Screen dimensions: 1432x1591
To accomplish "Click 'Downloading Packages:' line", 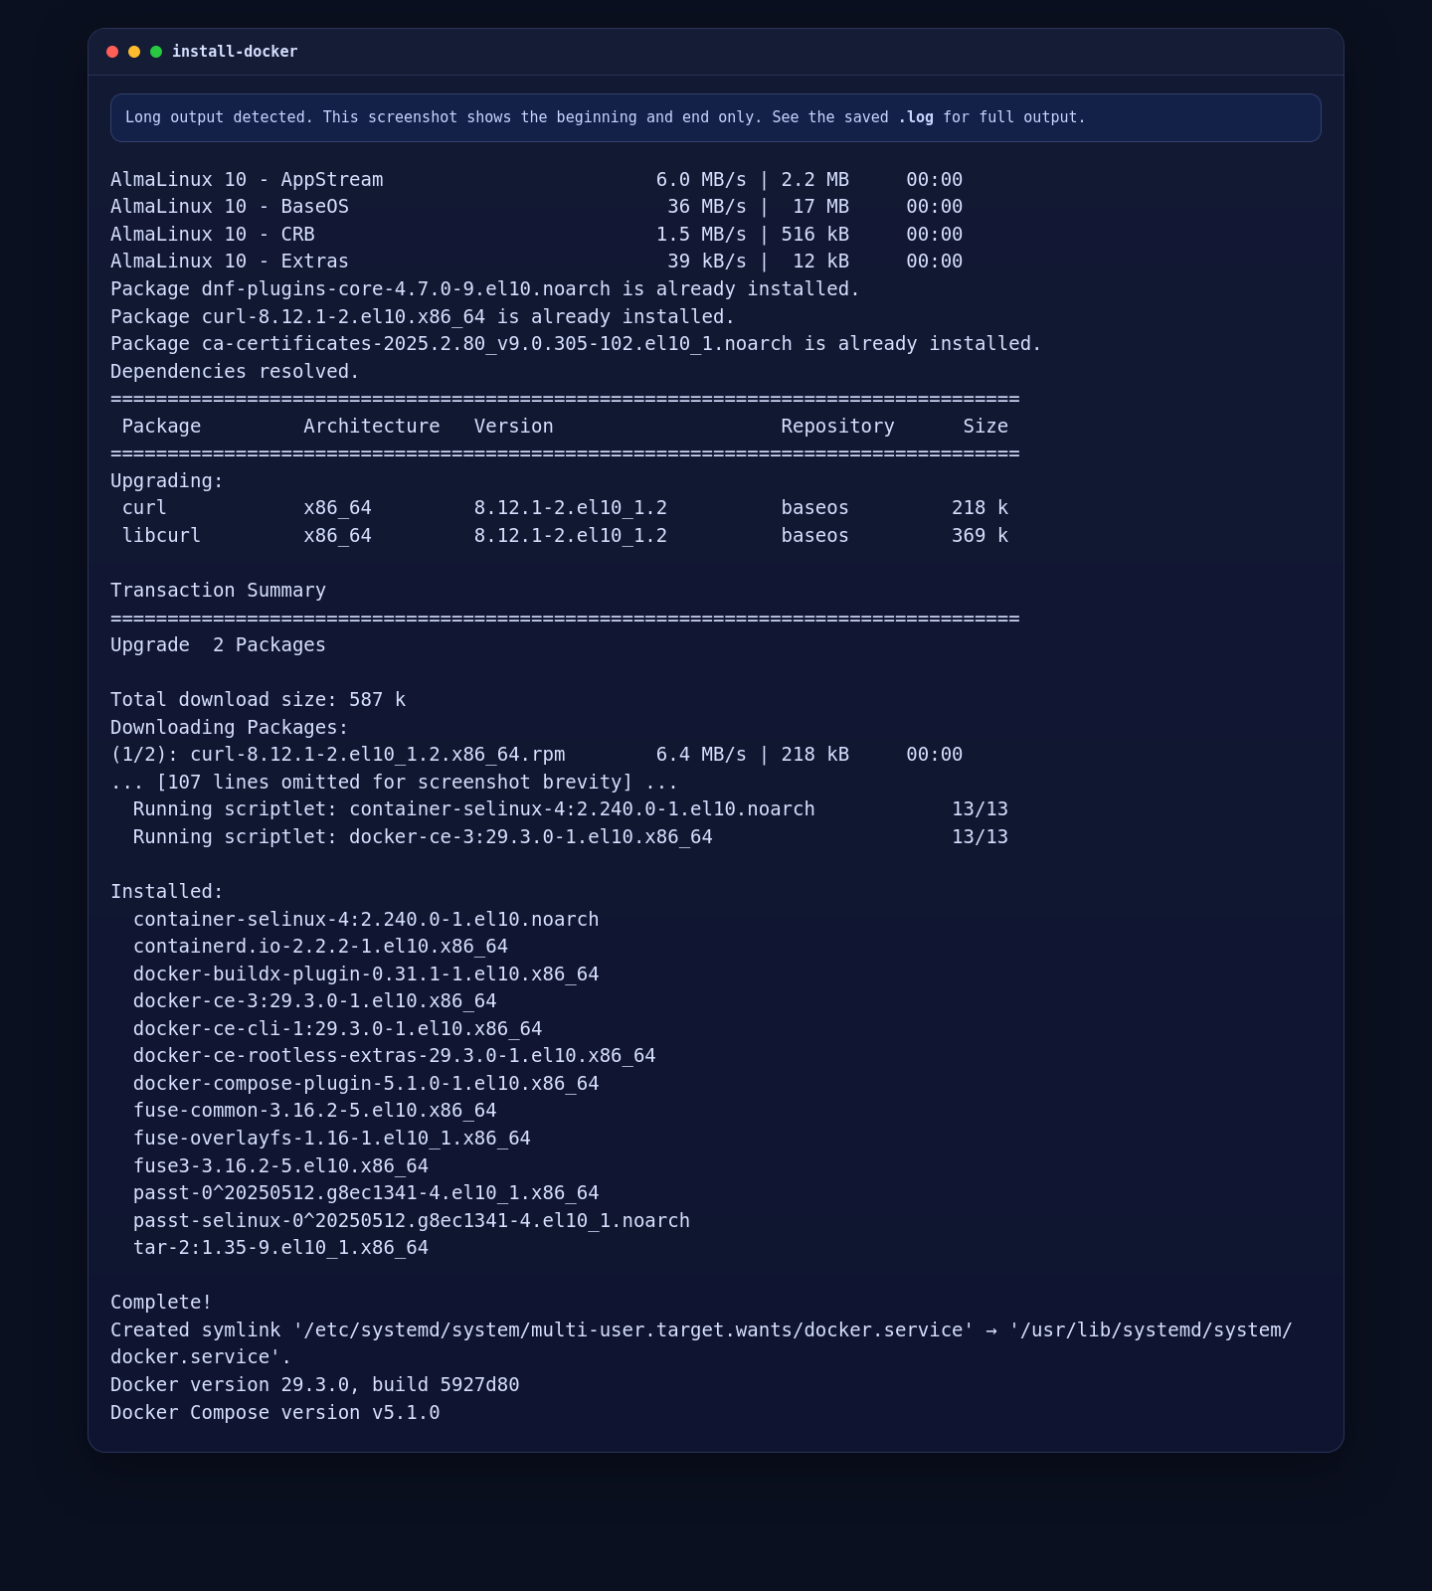I will pyautogui.click(x=230, y=728).
